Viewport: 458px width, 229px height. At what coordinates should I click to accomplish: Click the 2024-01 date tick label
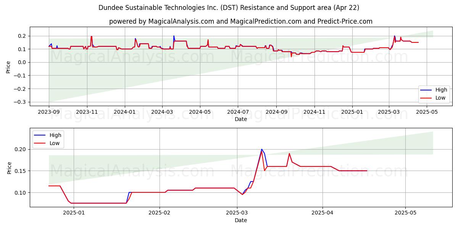[x=125, y=112]
